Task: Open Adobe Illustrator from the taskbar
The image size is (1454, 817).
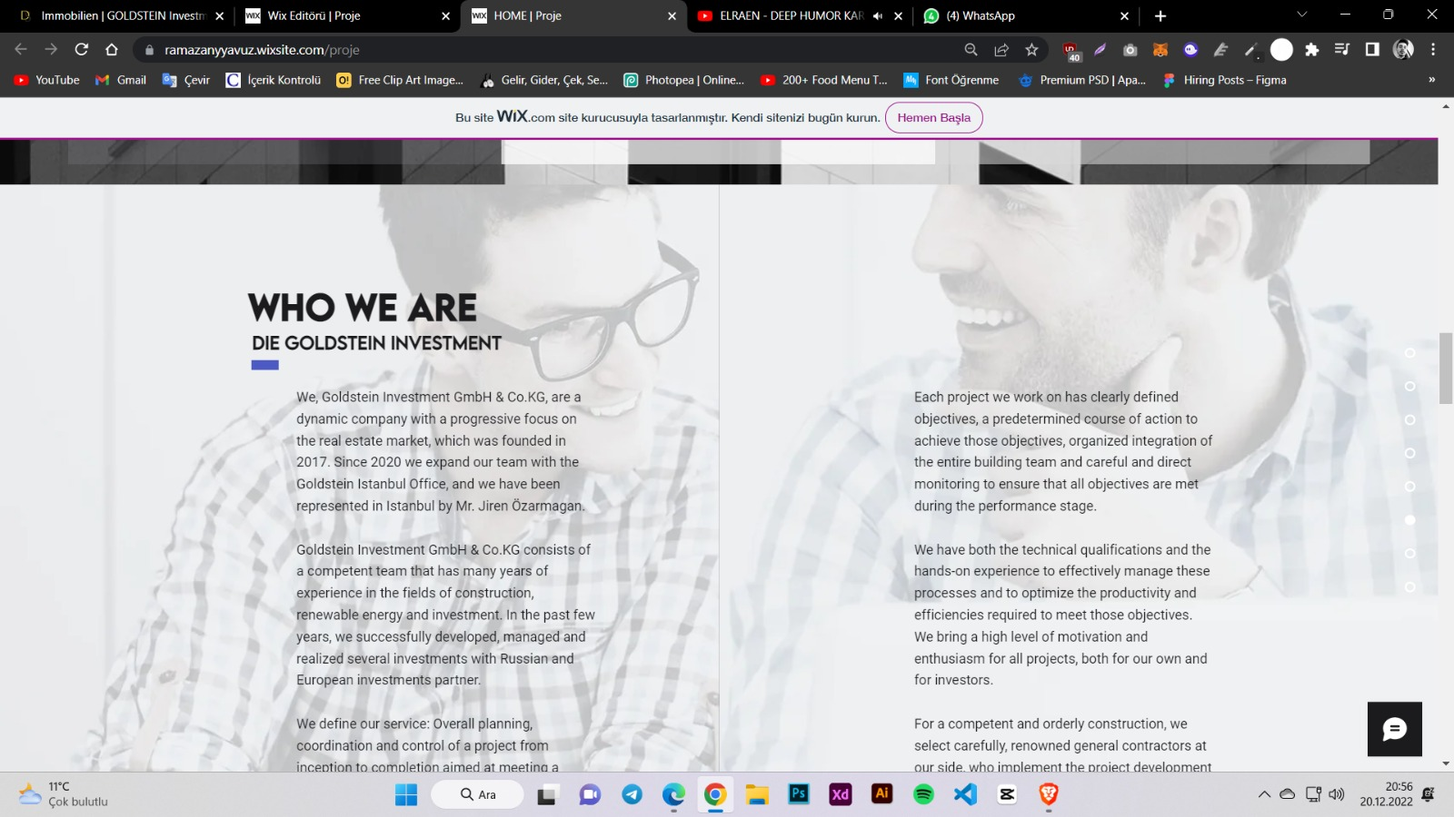Action: pyautogui.click(x=881, y=794)
